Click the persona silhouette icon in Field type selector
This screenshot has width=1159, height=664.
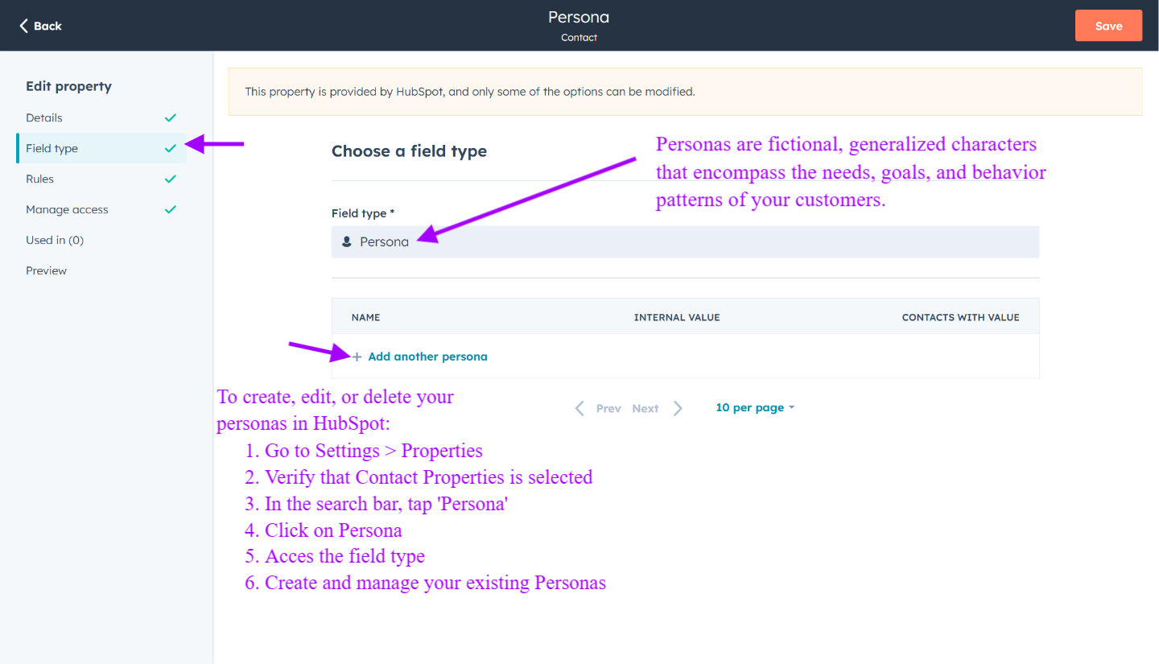click(346, 241)
